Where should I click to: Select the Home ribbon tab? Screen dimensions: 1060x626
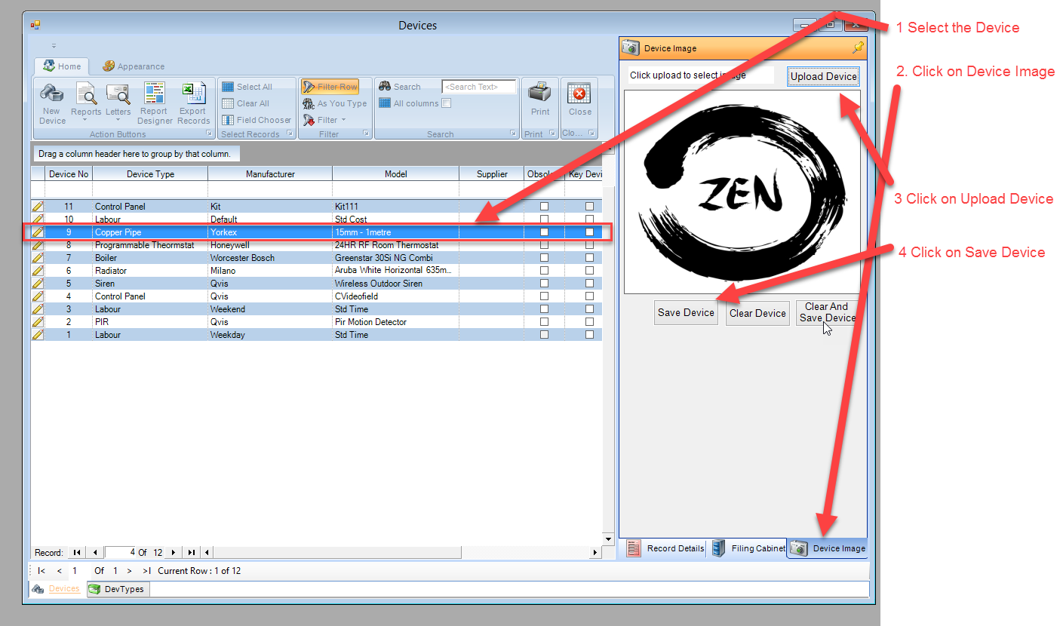coord(63,66)
